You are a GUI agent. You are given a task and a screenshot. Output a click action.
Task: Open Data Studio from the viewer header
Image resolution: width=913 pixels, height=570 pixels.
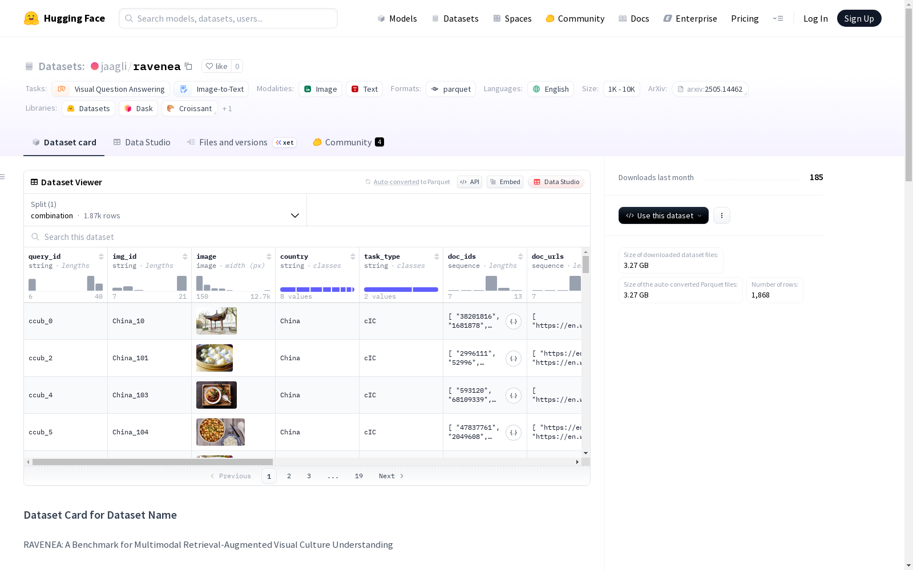(556, 182)
